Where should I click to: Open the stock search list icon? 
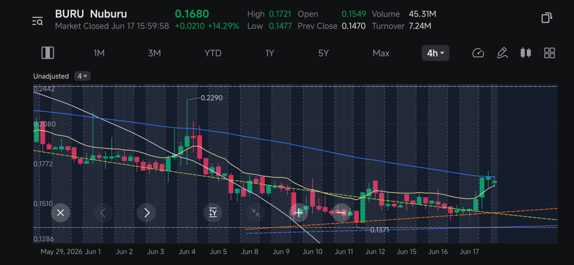click(37, 21)
